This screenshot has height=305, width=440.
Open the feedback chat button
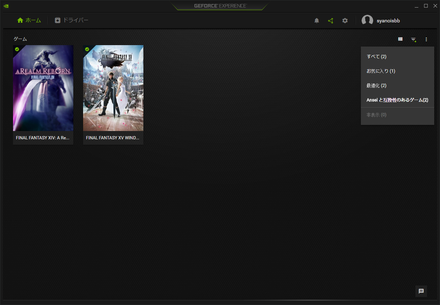(421, 291)
